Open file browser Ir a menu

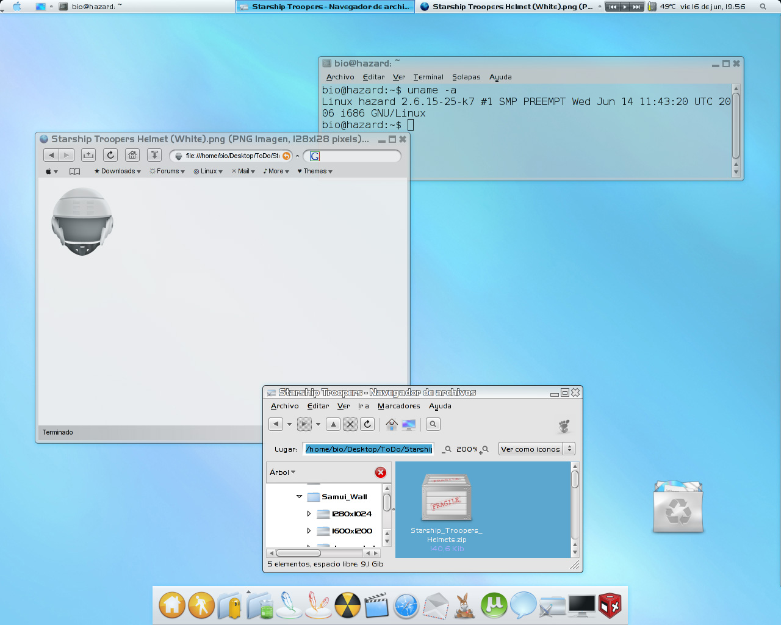pos(363,406)
